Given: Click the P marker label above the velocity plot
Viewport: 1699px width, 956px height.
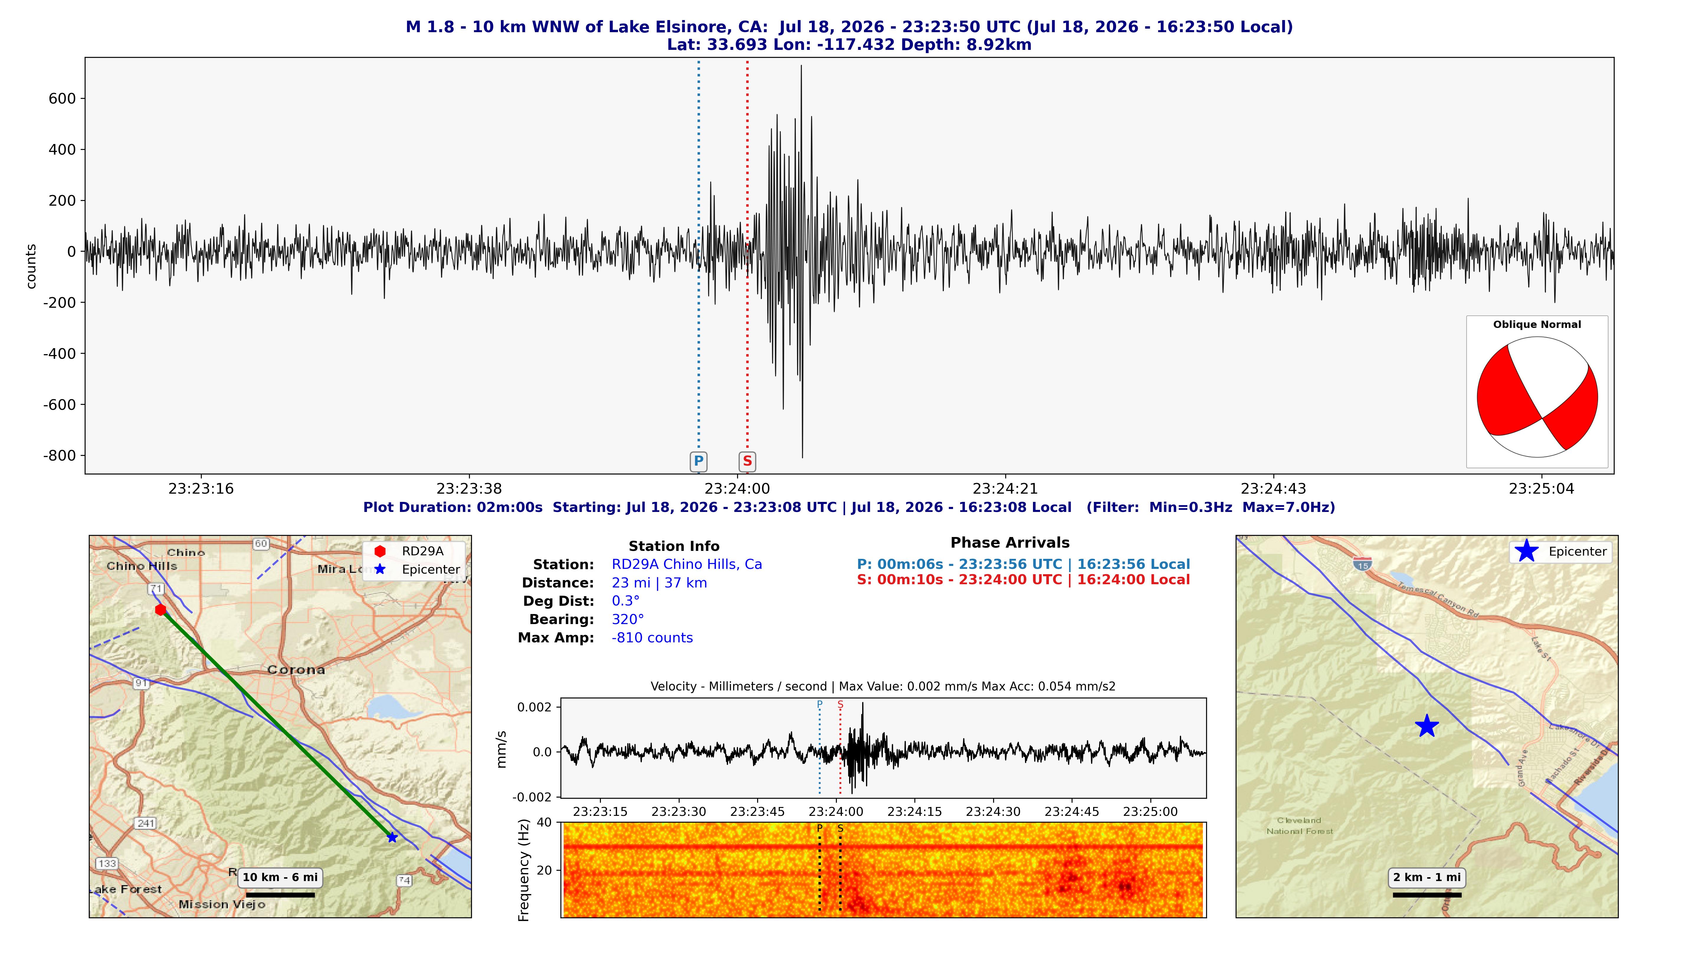Looking at the screenshot, I should click(820, 704).
